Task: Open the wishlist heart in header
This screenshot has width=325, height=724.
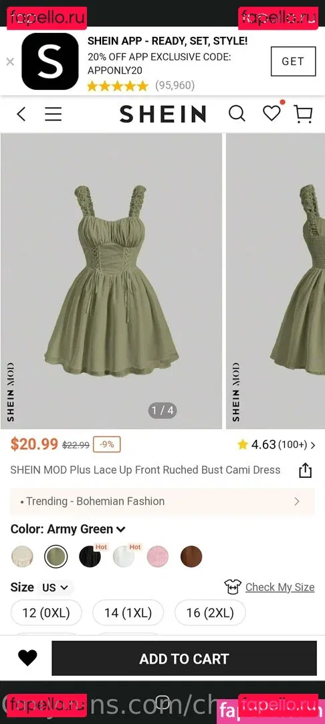Action: pos(271,113)
